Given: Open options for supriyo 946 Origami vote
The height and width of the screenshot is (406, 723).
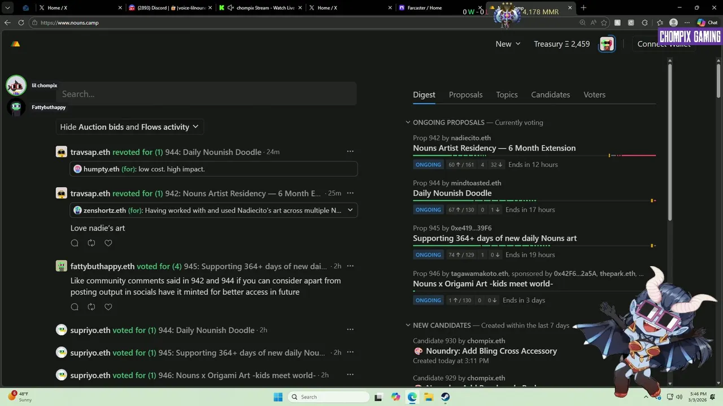Looking at the screenshot, I should [350, 375].
